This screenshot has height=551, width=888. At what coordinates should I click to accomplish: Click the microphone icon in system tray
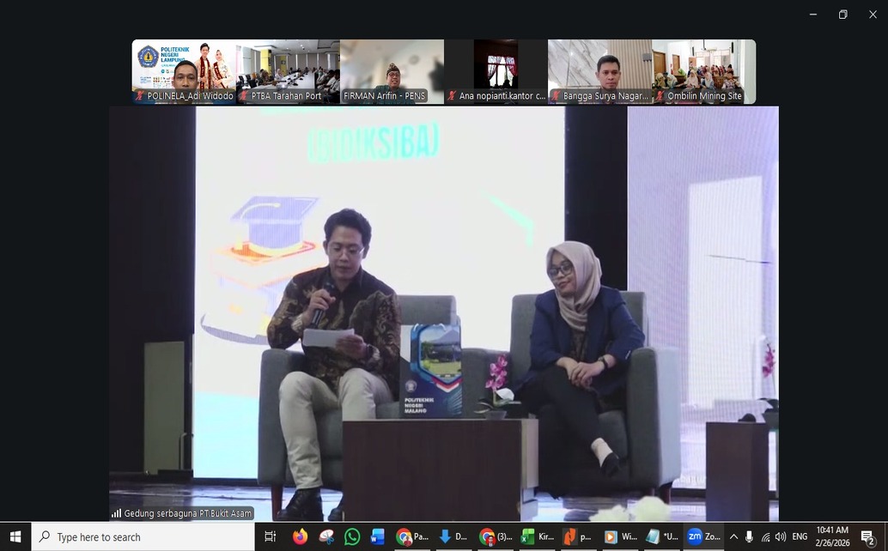(749, 536)
